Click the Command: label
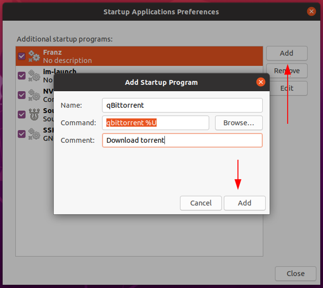The image size is (323, 288). tap(78, 123)
